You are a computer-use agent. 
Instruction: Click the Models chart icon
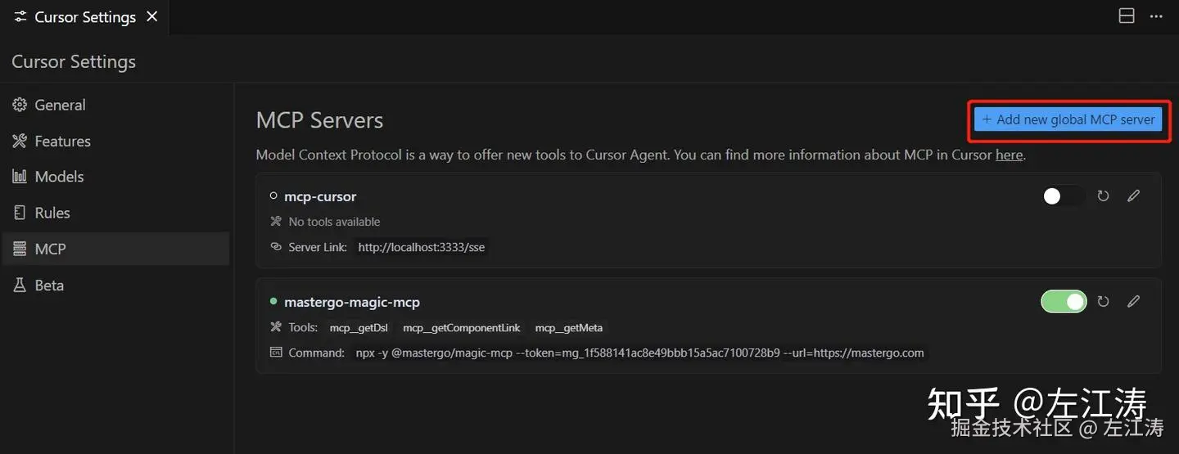click(20, 177)
